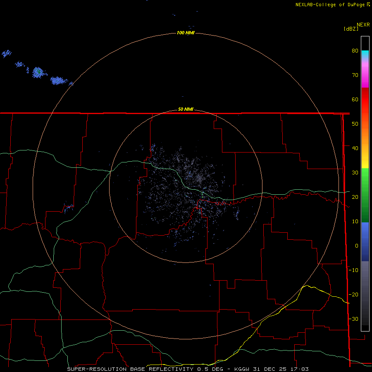Click the -10 value on the dBZ scale
The width and height of the screenshot is (372, 372).
click(353, 270)
